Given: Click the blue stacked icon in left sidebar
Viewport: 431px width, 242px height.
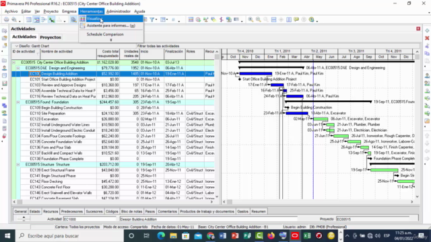Looking at the screenshot, I should pyautogui.click(x=5, y=106).
